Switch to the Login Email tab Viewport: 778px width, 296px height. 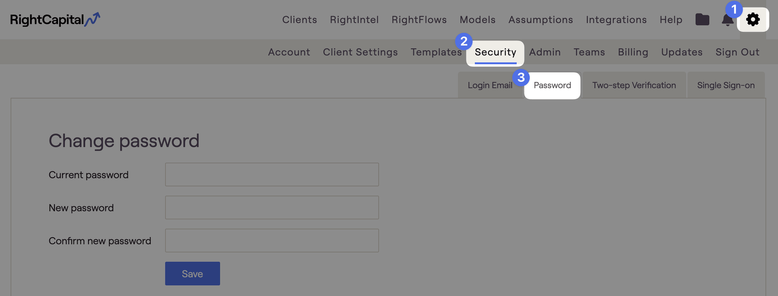pos(490,85)
